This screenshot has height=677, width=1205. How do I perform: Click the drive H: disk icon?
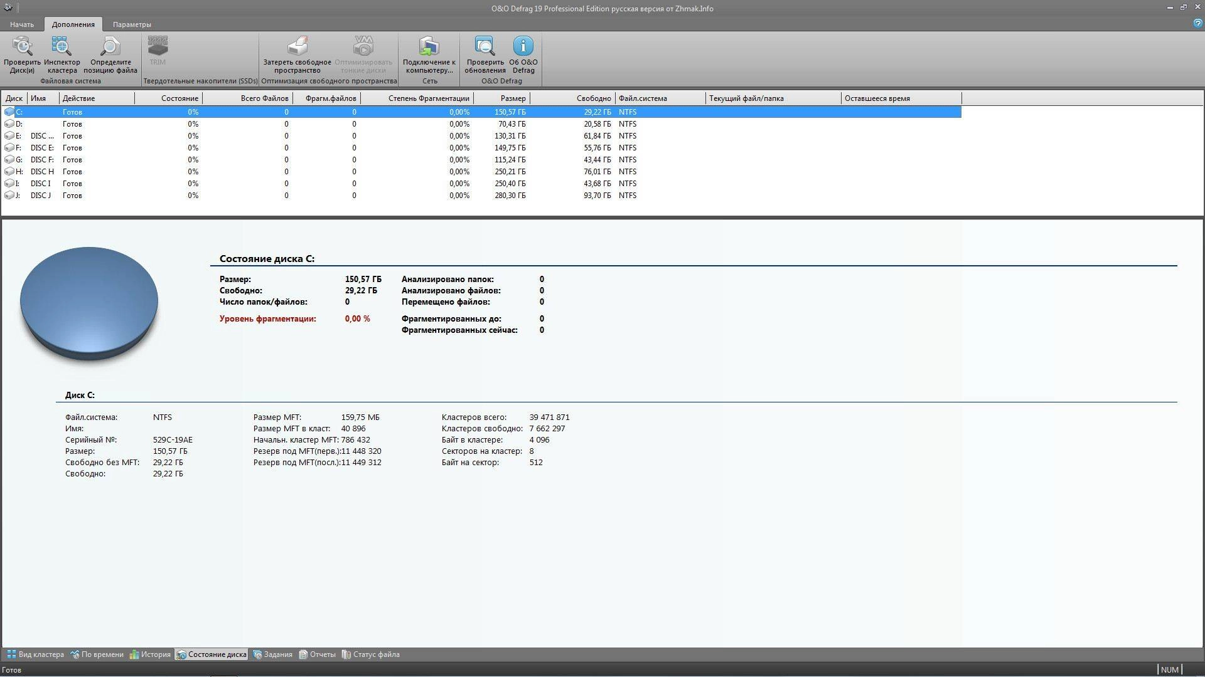point(9,172)
